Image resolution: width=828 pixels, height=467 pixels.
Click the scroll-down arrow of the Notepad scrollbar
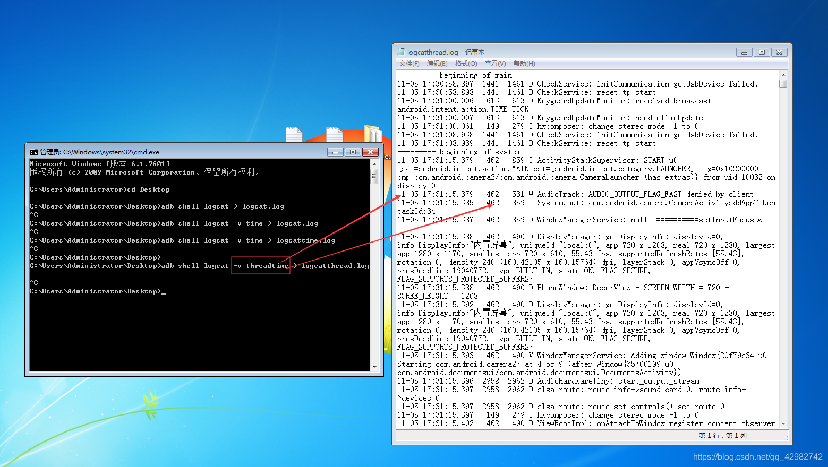click(x=784, y=423)
